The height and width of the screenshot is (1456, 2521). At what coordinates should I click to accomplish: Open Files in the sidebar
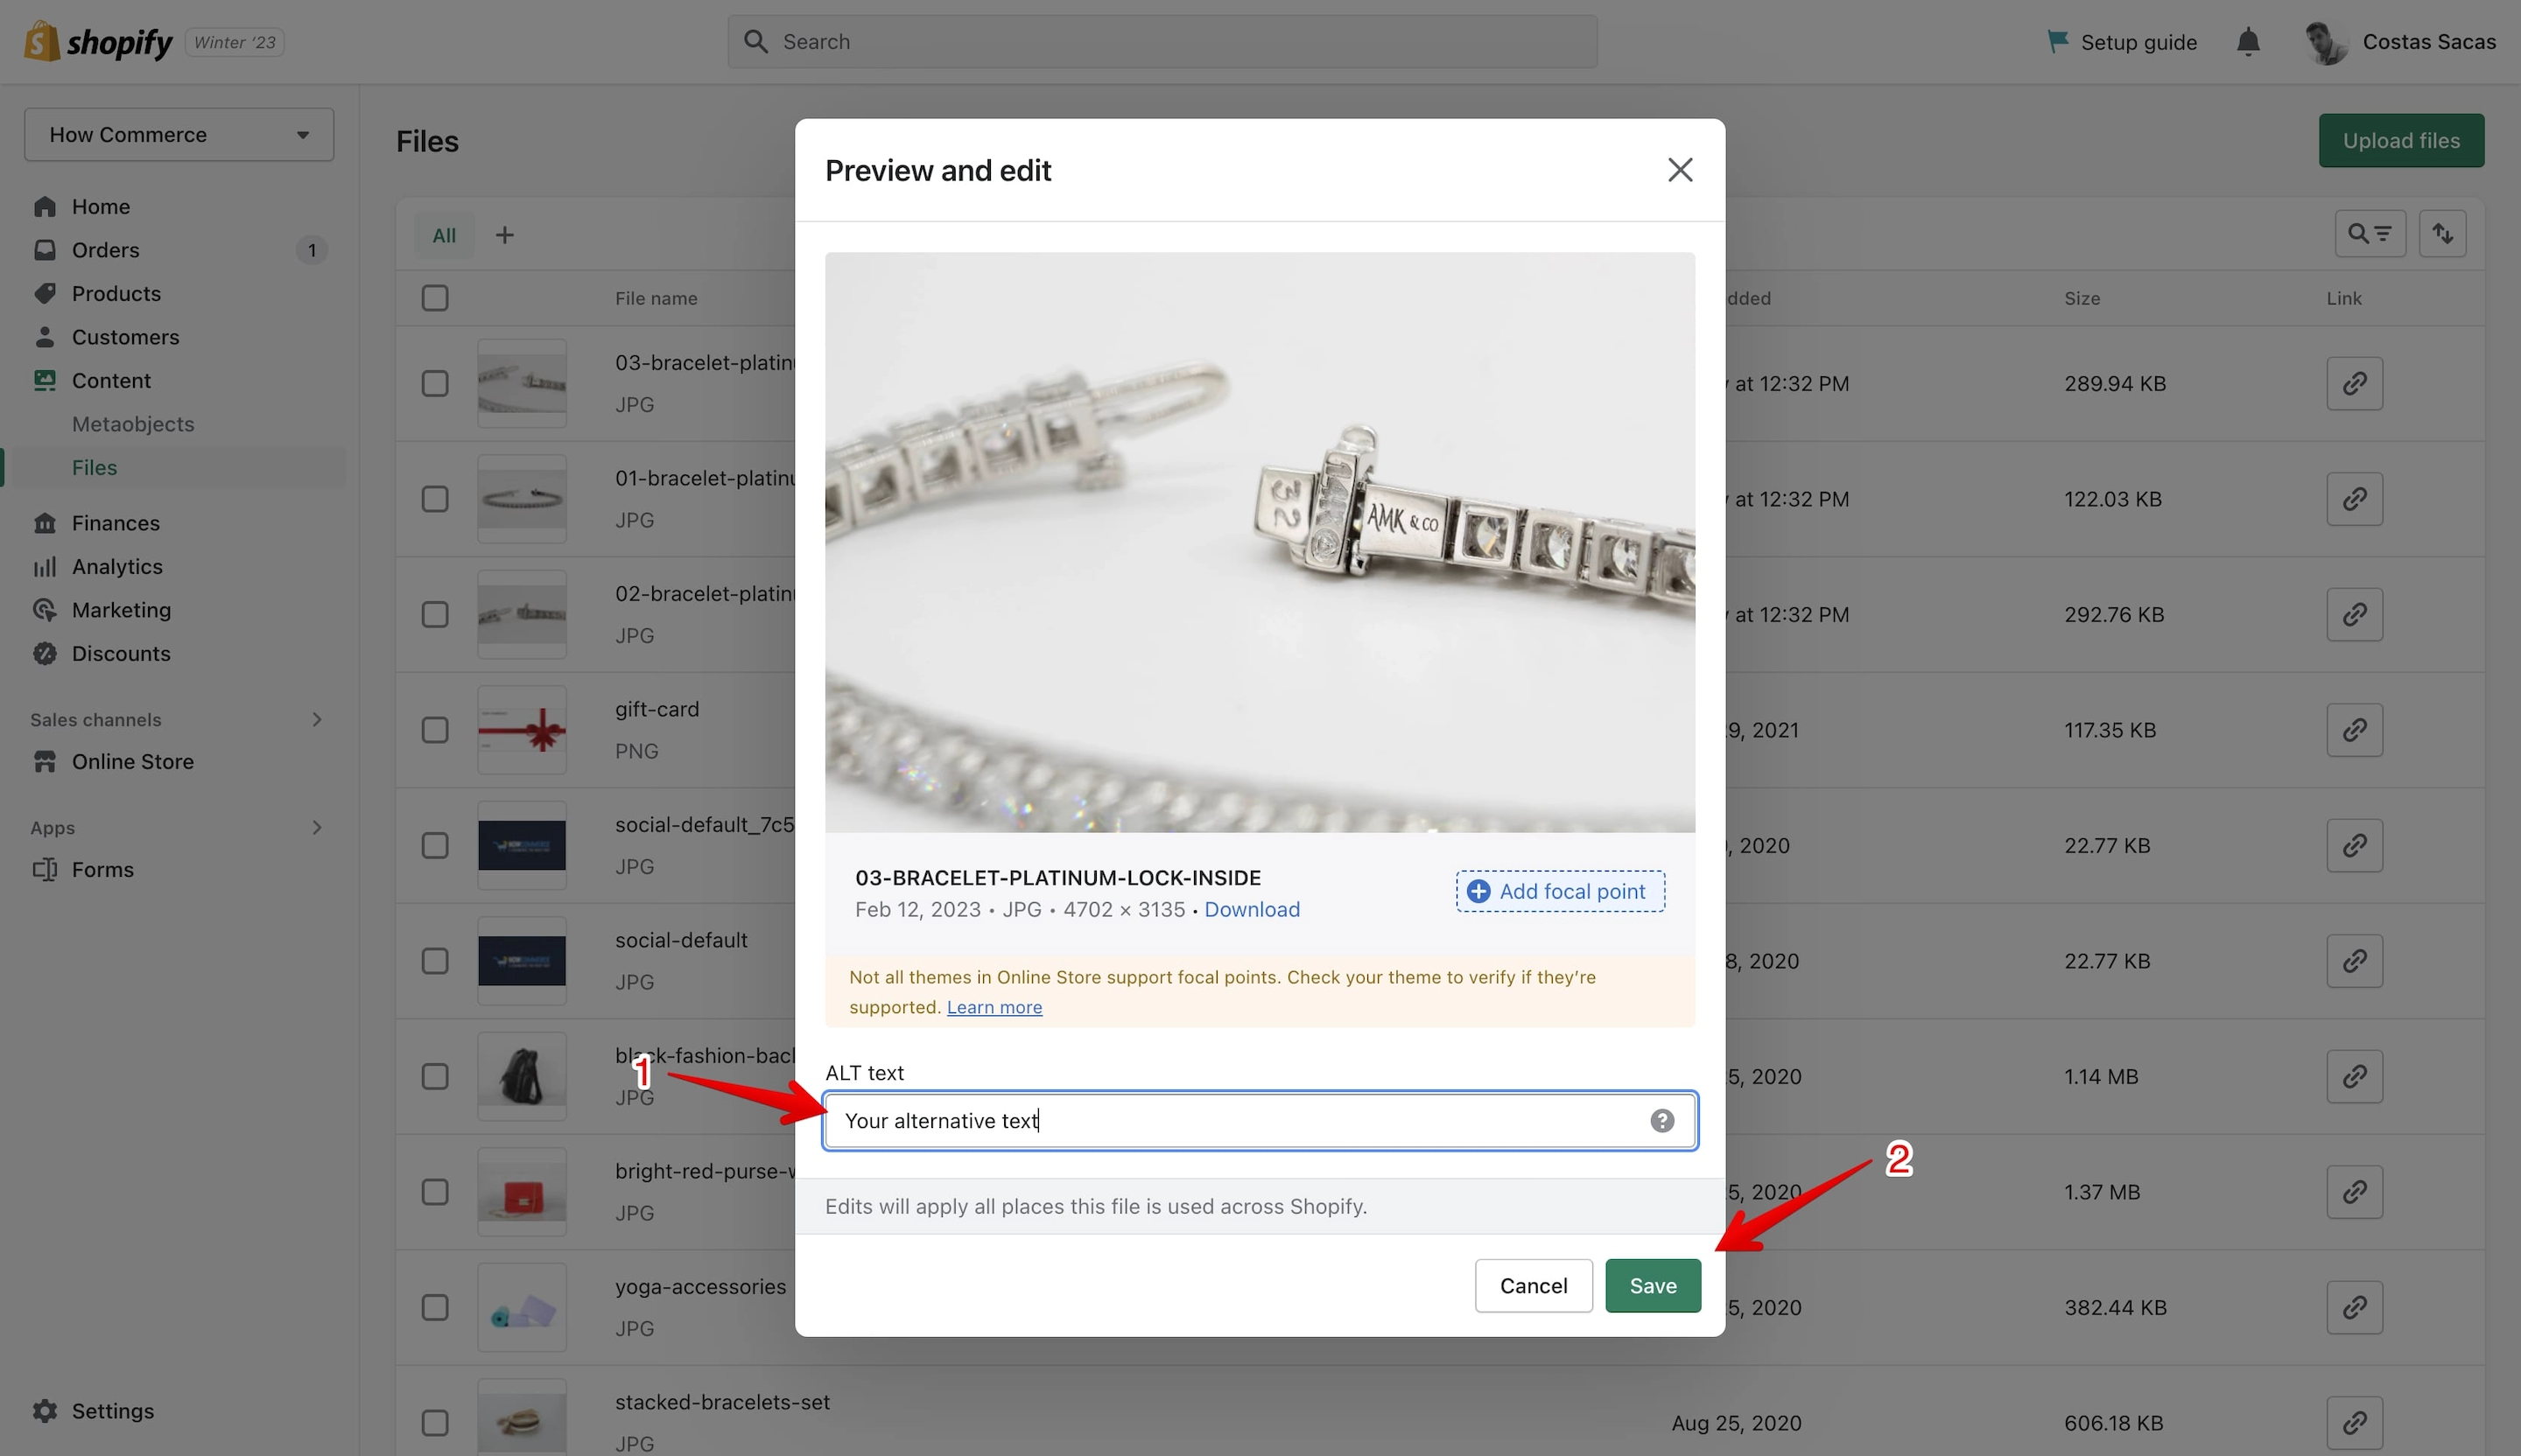[95, 467]
